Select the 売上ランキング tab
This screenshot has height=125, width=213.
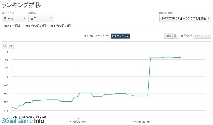tap(120, 36)
